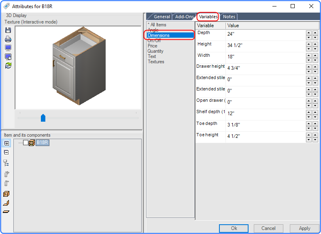Switch to the Add-Ons tab
The width and height of the screenshot is (321, 234).
click(184, 17)
